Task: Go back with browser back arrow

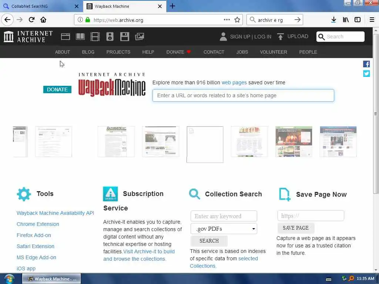Action: tap(7, 20)
